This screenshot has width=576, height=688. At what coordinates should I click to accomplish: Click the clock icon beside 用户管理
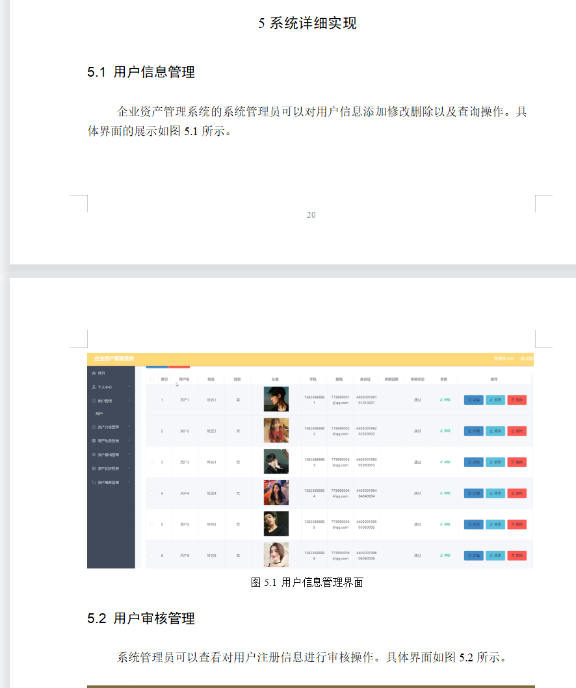[94, 399]
